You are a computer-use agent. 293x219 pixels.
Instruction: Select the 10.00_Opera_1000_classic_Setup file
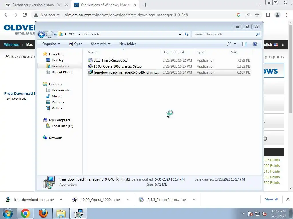click(169, 66)
